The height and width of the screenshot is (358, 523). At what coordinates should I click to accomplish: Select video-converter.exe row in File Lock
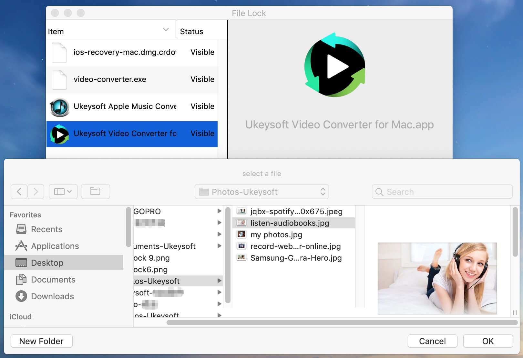(132, 79)
